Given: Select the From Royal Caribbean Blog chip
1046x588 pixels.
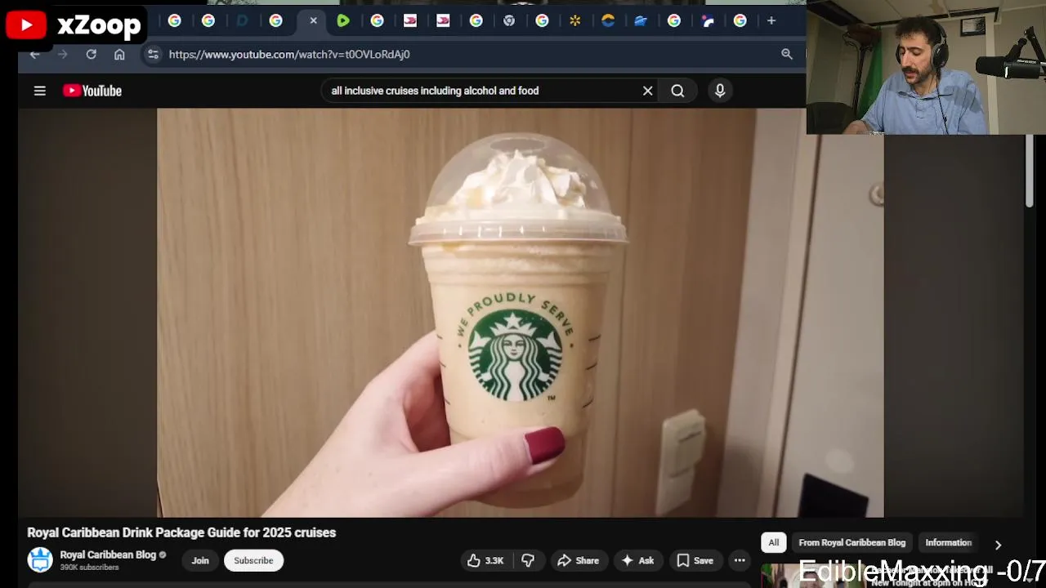Looking at the screenshot, I should click(852, 542).
